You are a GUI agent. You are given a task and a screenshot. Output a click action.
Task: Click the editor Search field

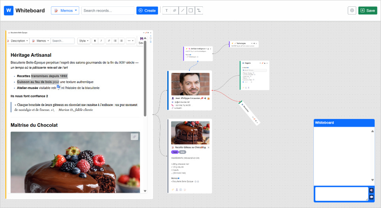click(x=63, y=41)
